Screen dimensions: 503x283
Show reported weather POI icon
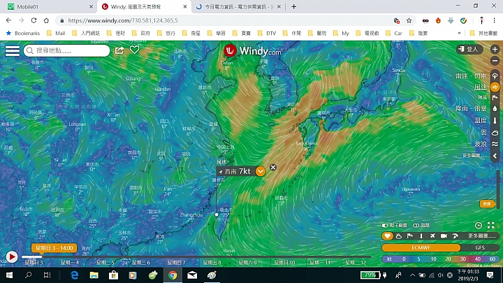click(399, 236)
